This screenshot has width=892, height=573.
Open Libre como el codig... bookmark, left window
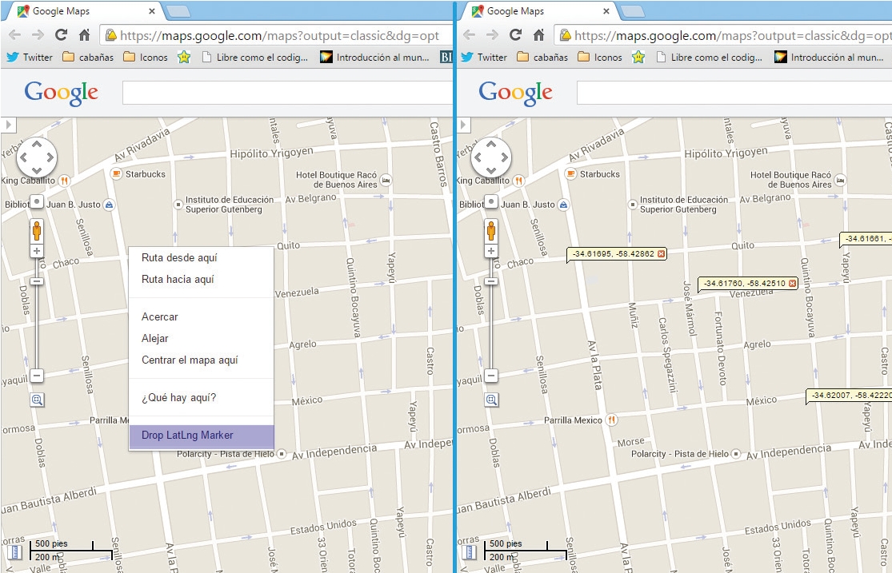pos(254,57)
